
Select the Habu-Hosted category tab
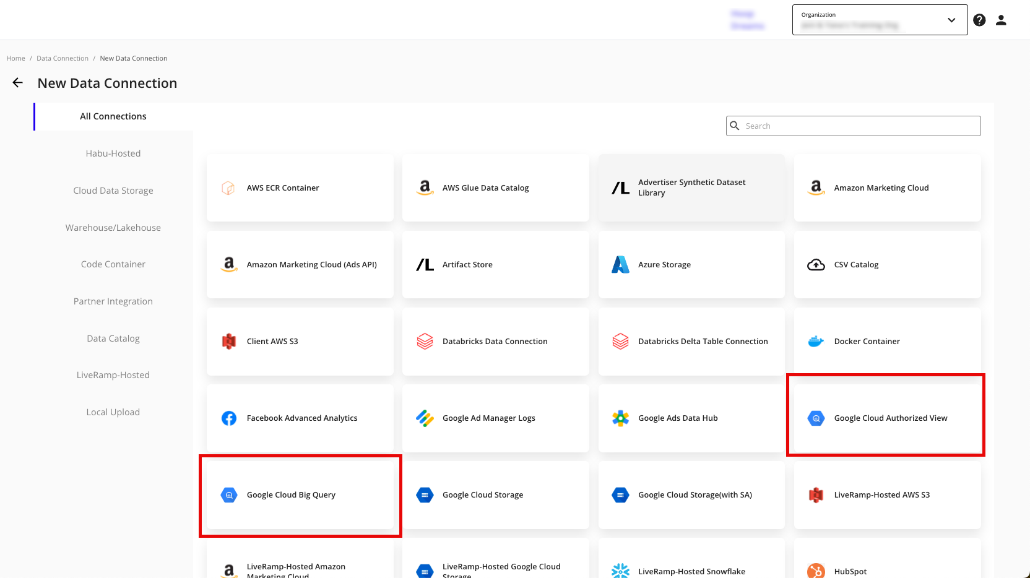(113, 153)
